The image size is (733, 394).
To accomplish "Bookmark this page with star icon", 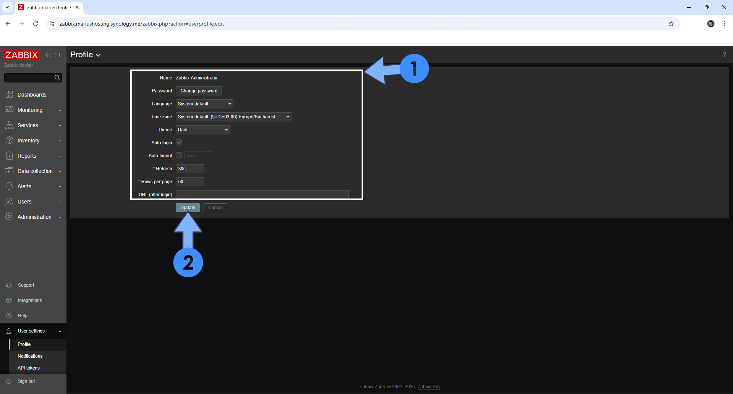I will (x=671, y=24).
